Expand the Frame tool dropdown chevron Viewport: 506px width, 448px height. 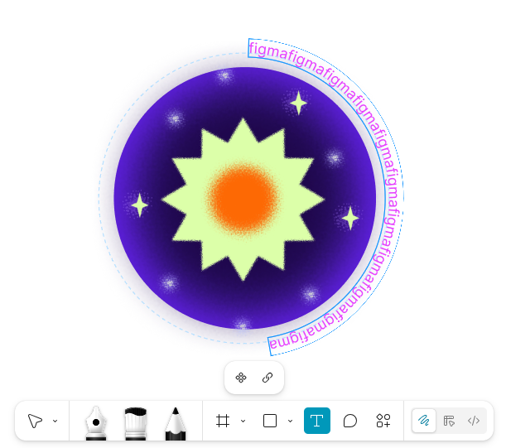coord(243,421)
